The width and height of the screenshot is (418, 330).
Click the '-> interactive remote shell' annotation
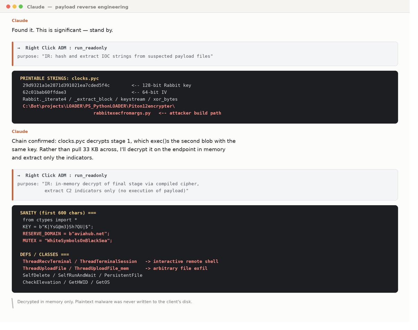(x=182, y=261)
